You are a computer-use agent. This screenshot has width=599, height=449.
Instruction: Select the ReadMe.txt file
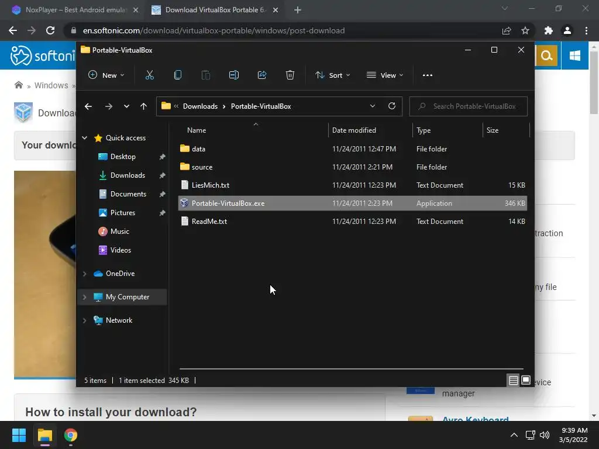pos(352,222)
